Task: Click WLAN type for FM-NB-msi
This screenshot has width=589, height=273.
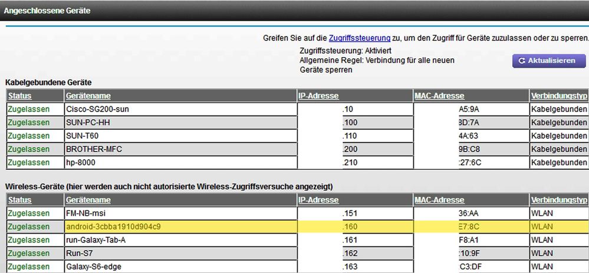Action: [542, 213]
